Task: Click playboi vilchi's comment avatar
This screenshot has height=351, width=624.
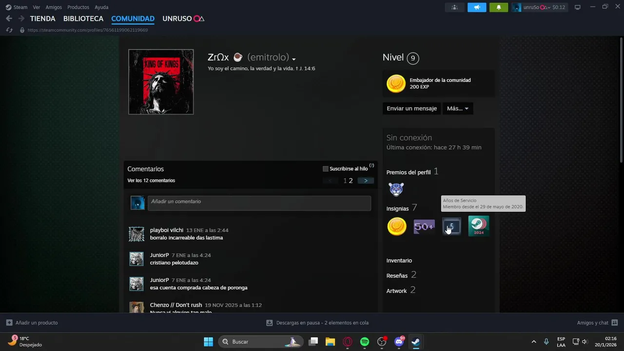Action: [x=136, y=234]
